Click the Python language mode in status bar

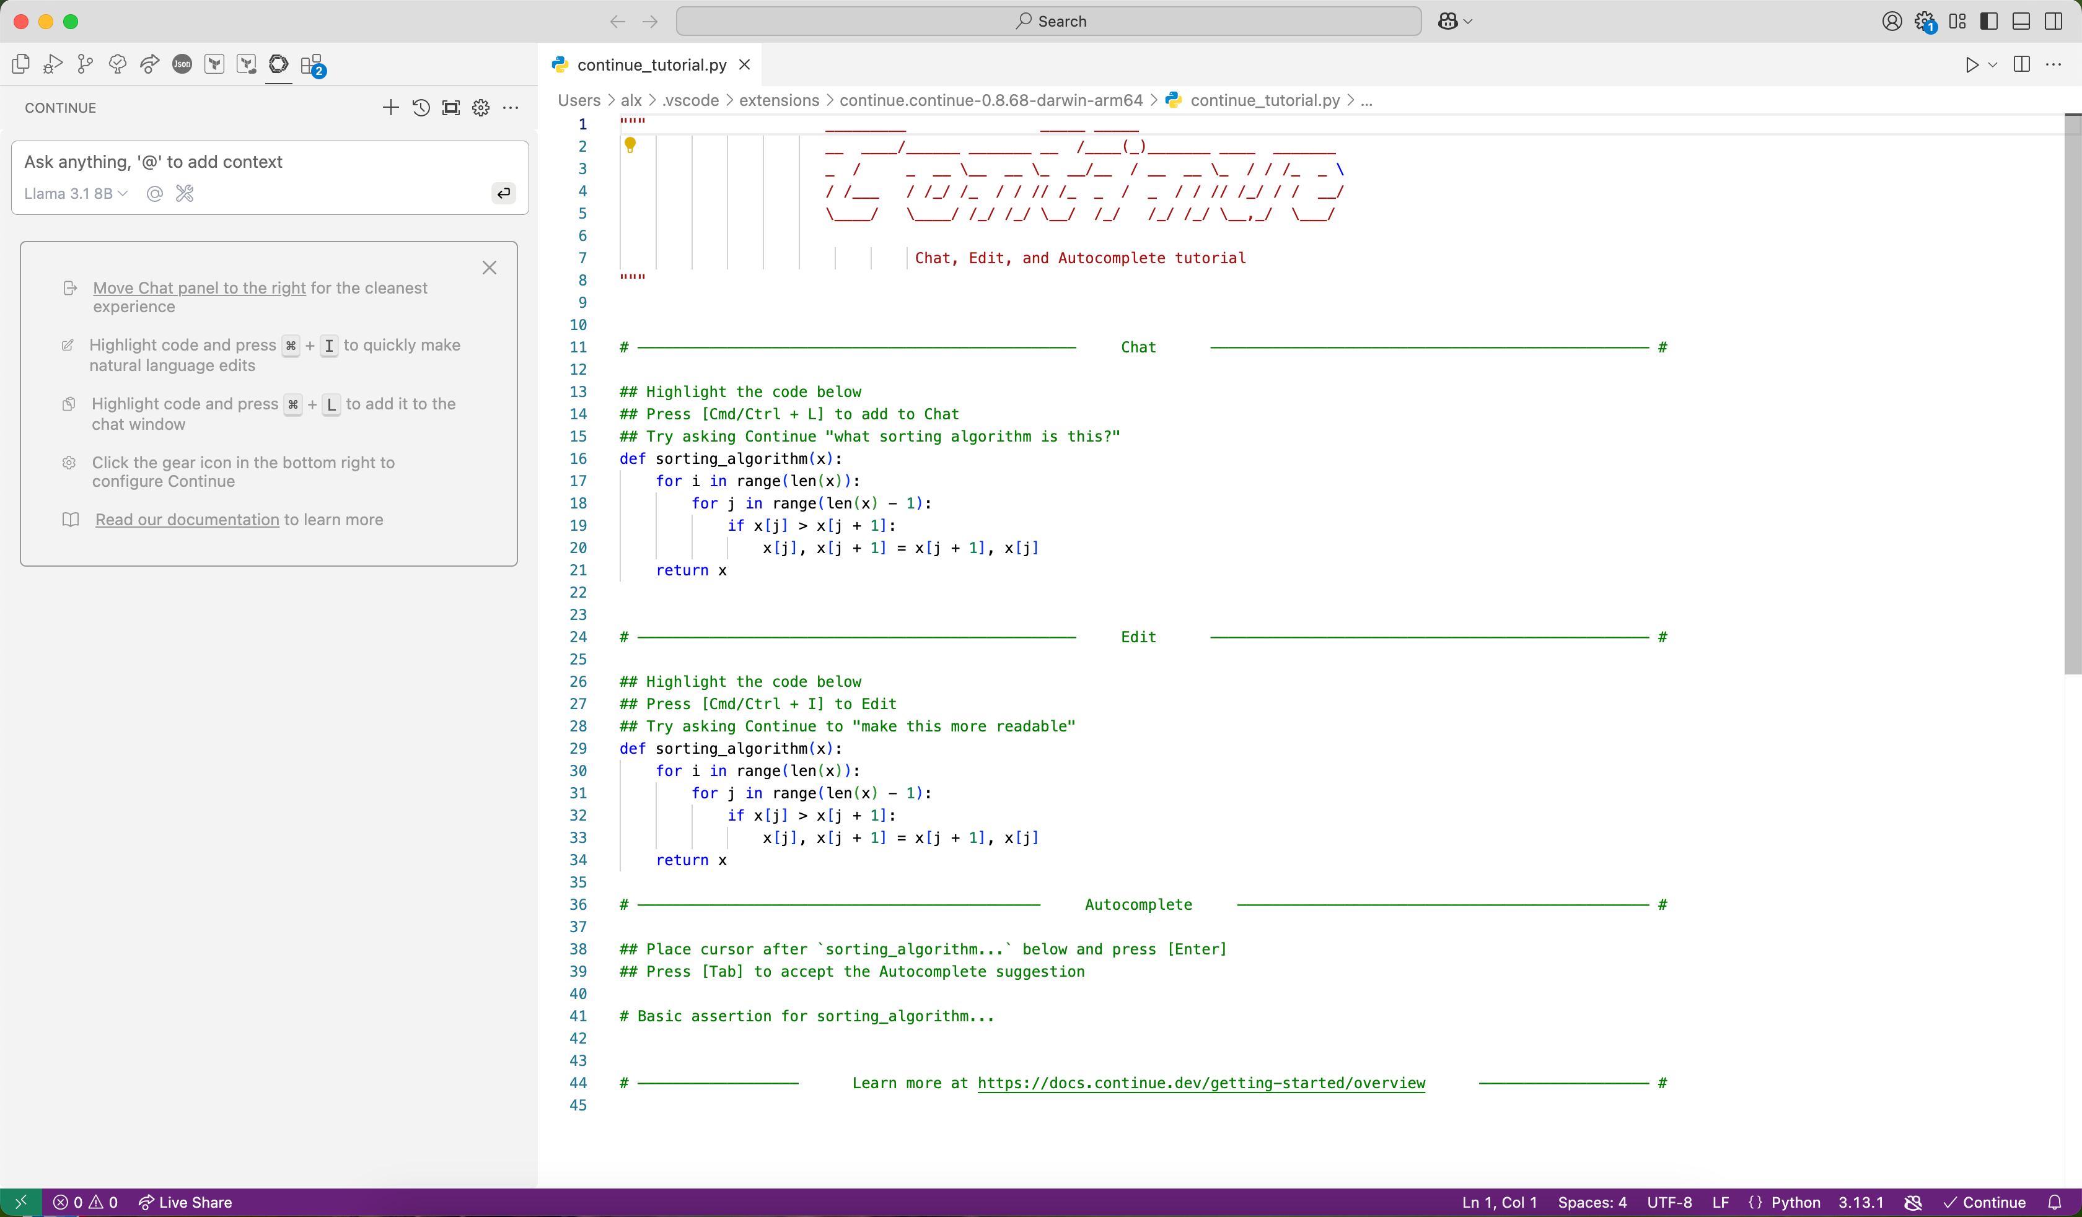[x=1794, y=1202]
